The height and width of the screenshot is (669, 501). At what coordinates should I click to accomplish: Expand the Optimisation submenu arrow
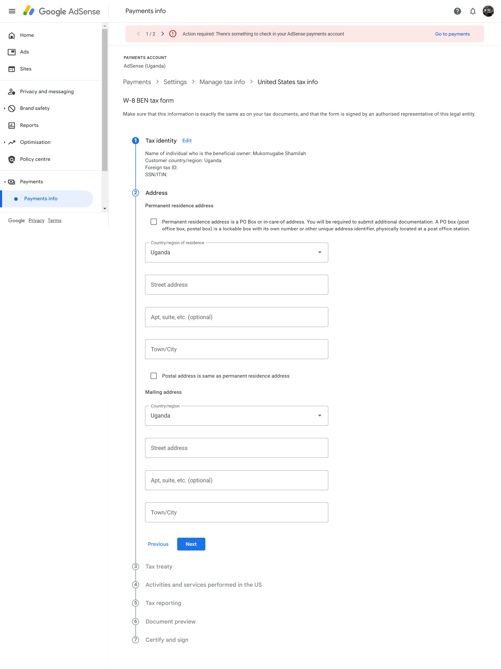pyautogui.click(x=4, y=142)
